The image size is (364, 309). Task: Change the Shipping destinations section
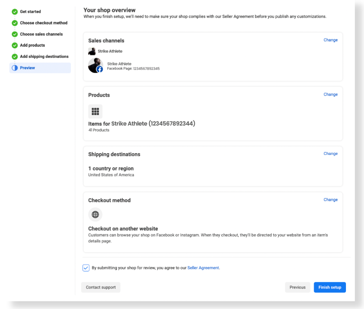tap(330, 154)
